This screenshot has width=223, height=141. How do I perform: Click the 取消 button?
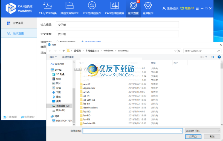[212, 137]
